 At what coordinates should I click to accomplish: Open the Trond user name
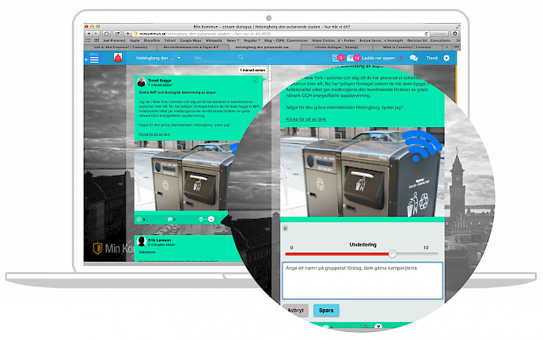click(x=431, y=58)
